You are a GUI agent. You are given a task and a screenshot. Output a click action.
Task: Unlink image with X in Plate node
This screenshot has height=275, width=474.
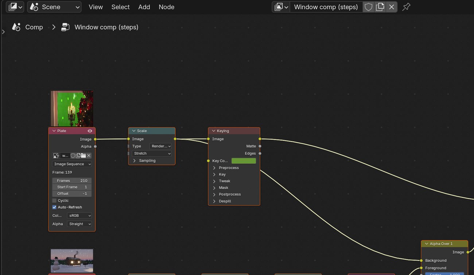click(89, 156)
